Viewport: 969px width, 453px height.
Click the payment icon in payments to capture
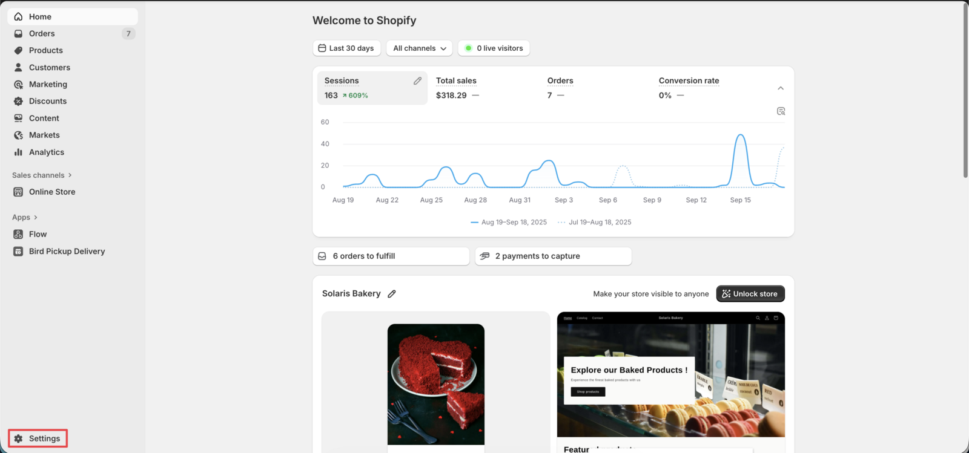pyautogui.click(x=484, y=256)
